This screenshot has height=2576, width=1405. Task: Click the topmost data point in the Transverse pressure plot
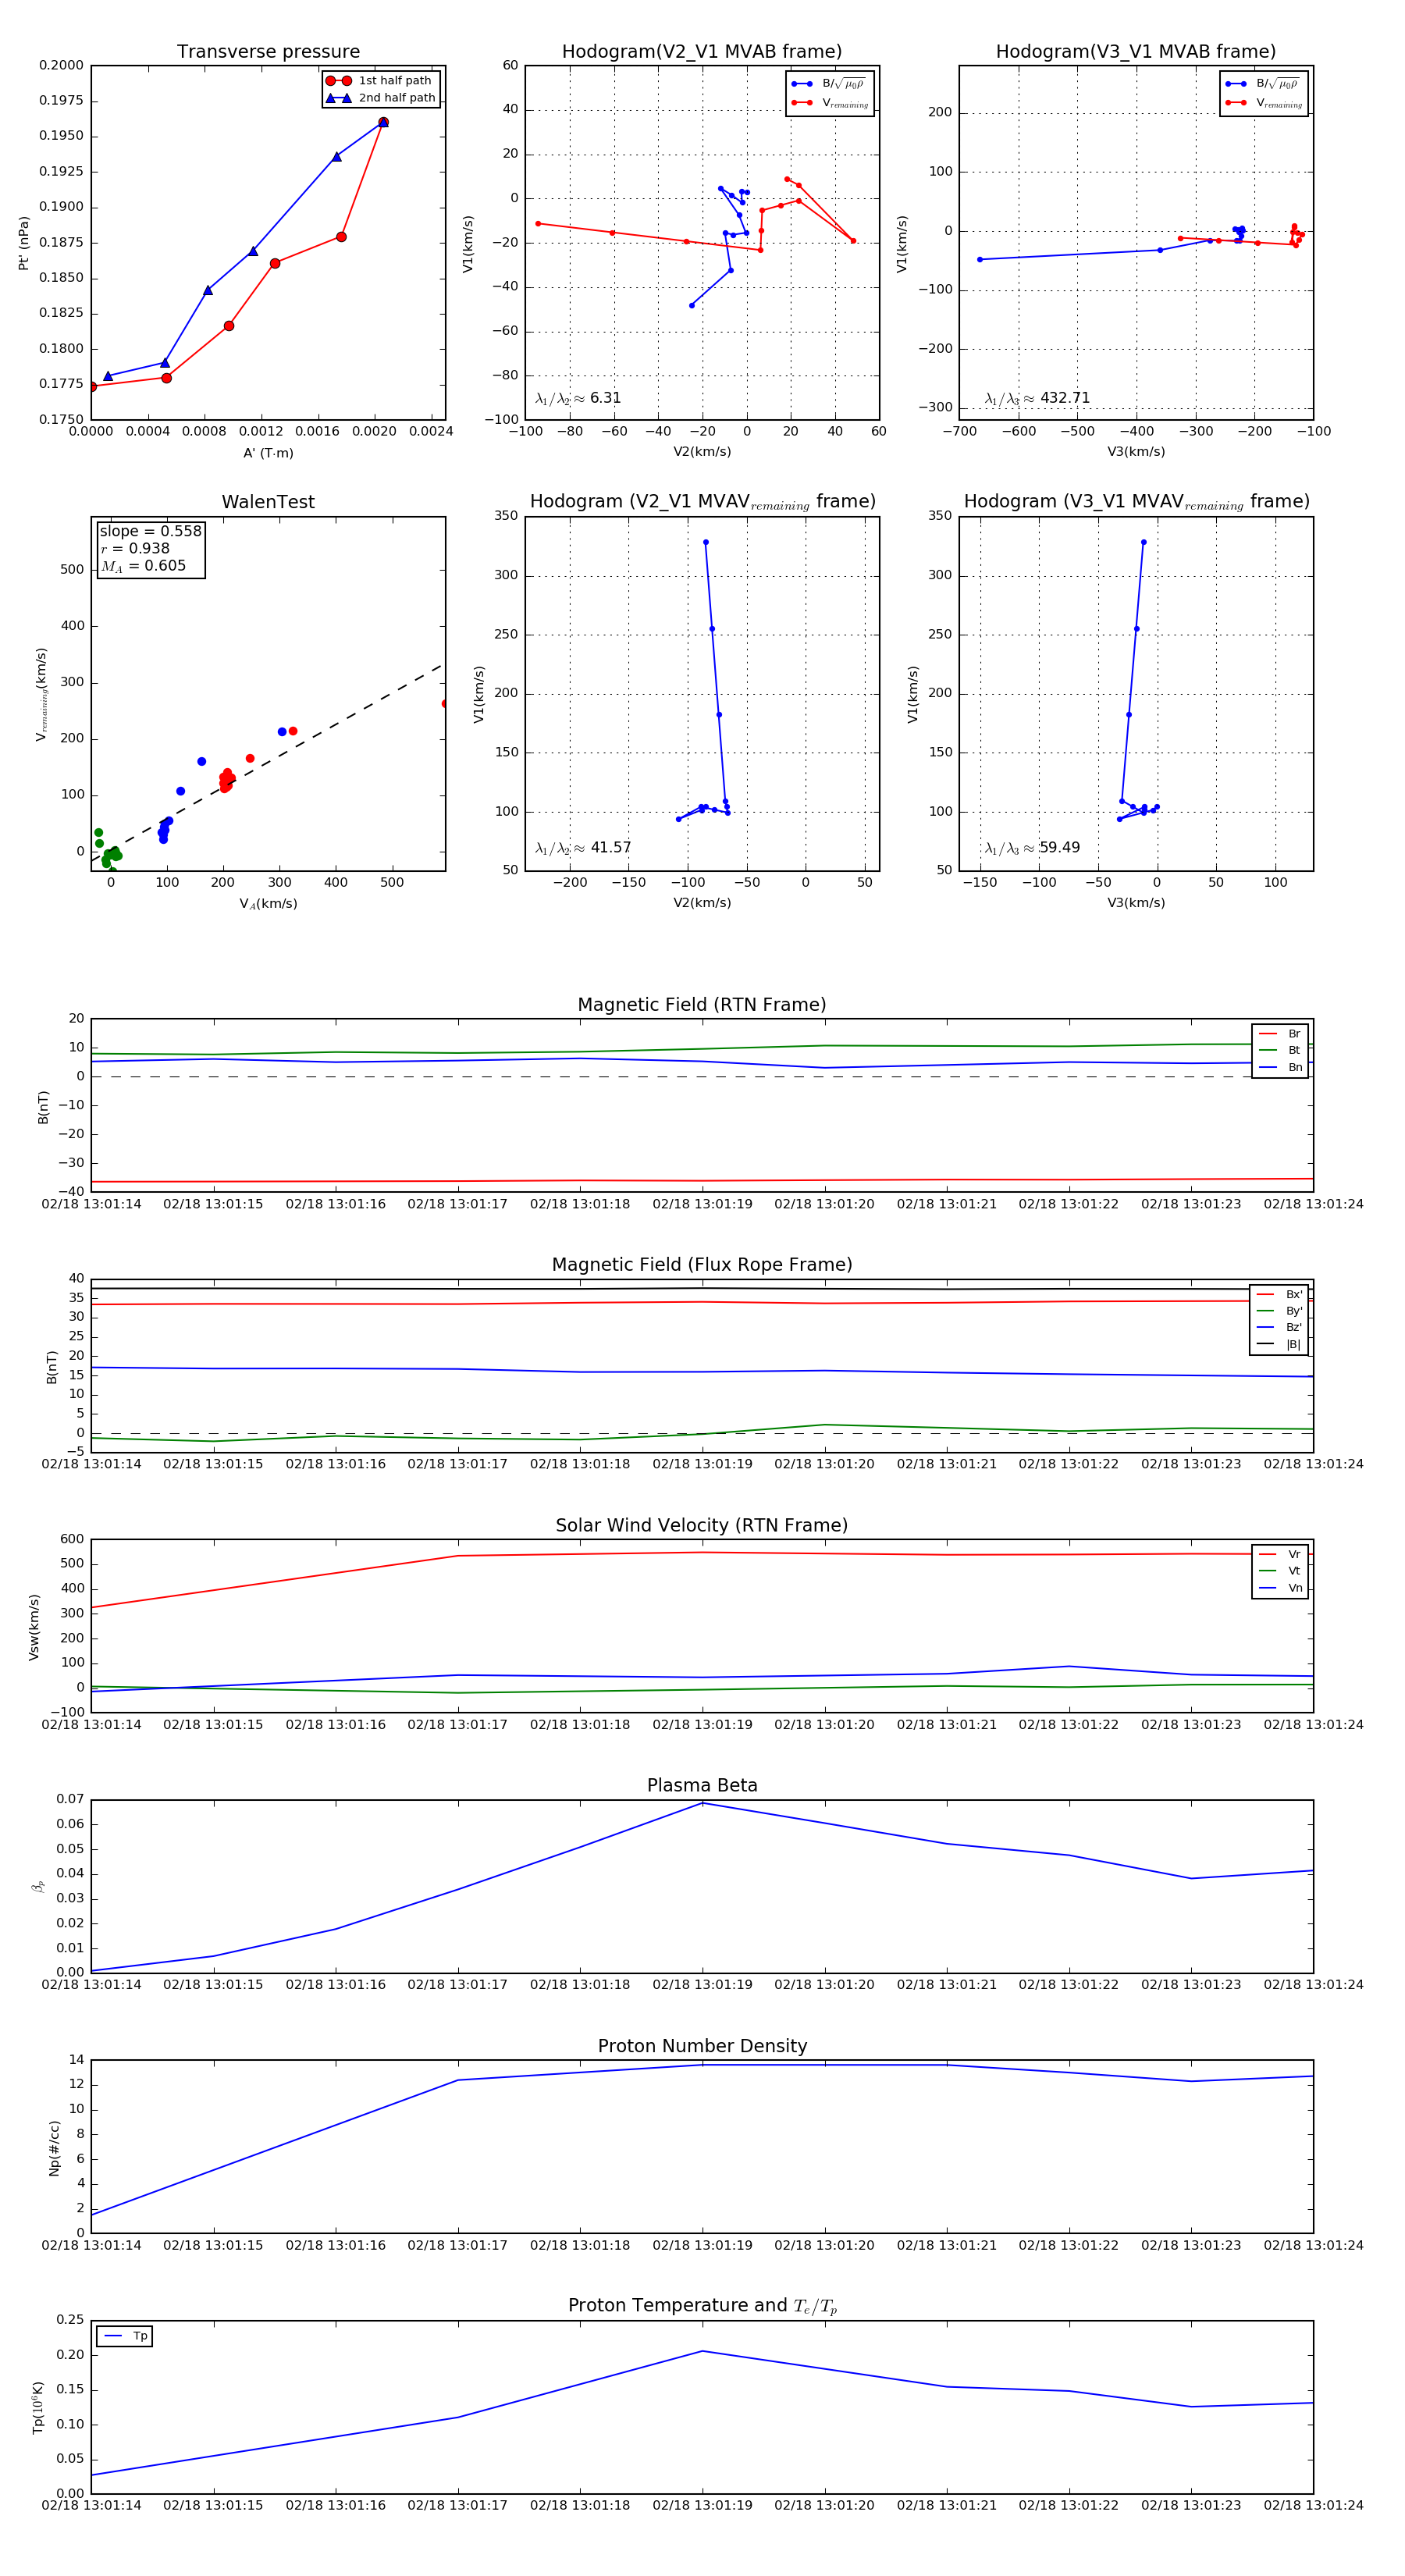[x=383, y=122]
